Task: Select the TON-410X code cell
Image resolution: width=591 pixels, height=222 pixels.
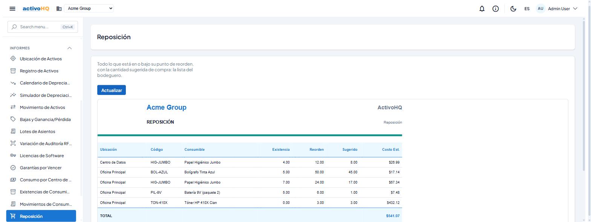Action: pos(159,203)
